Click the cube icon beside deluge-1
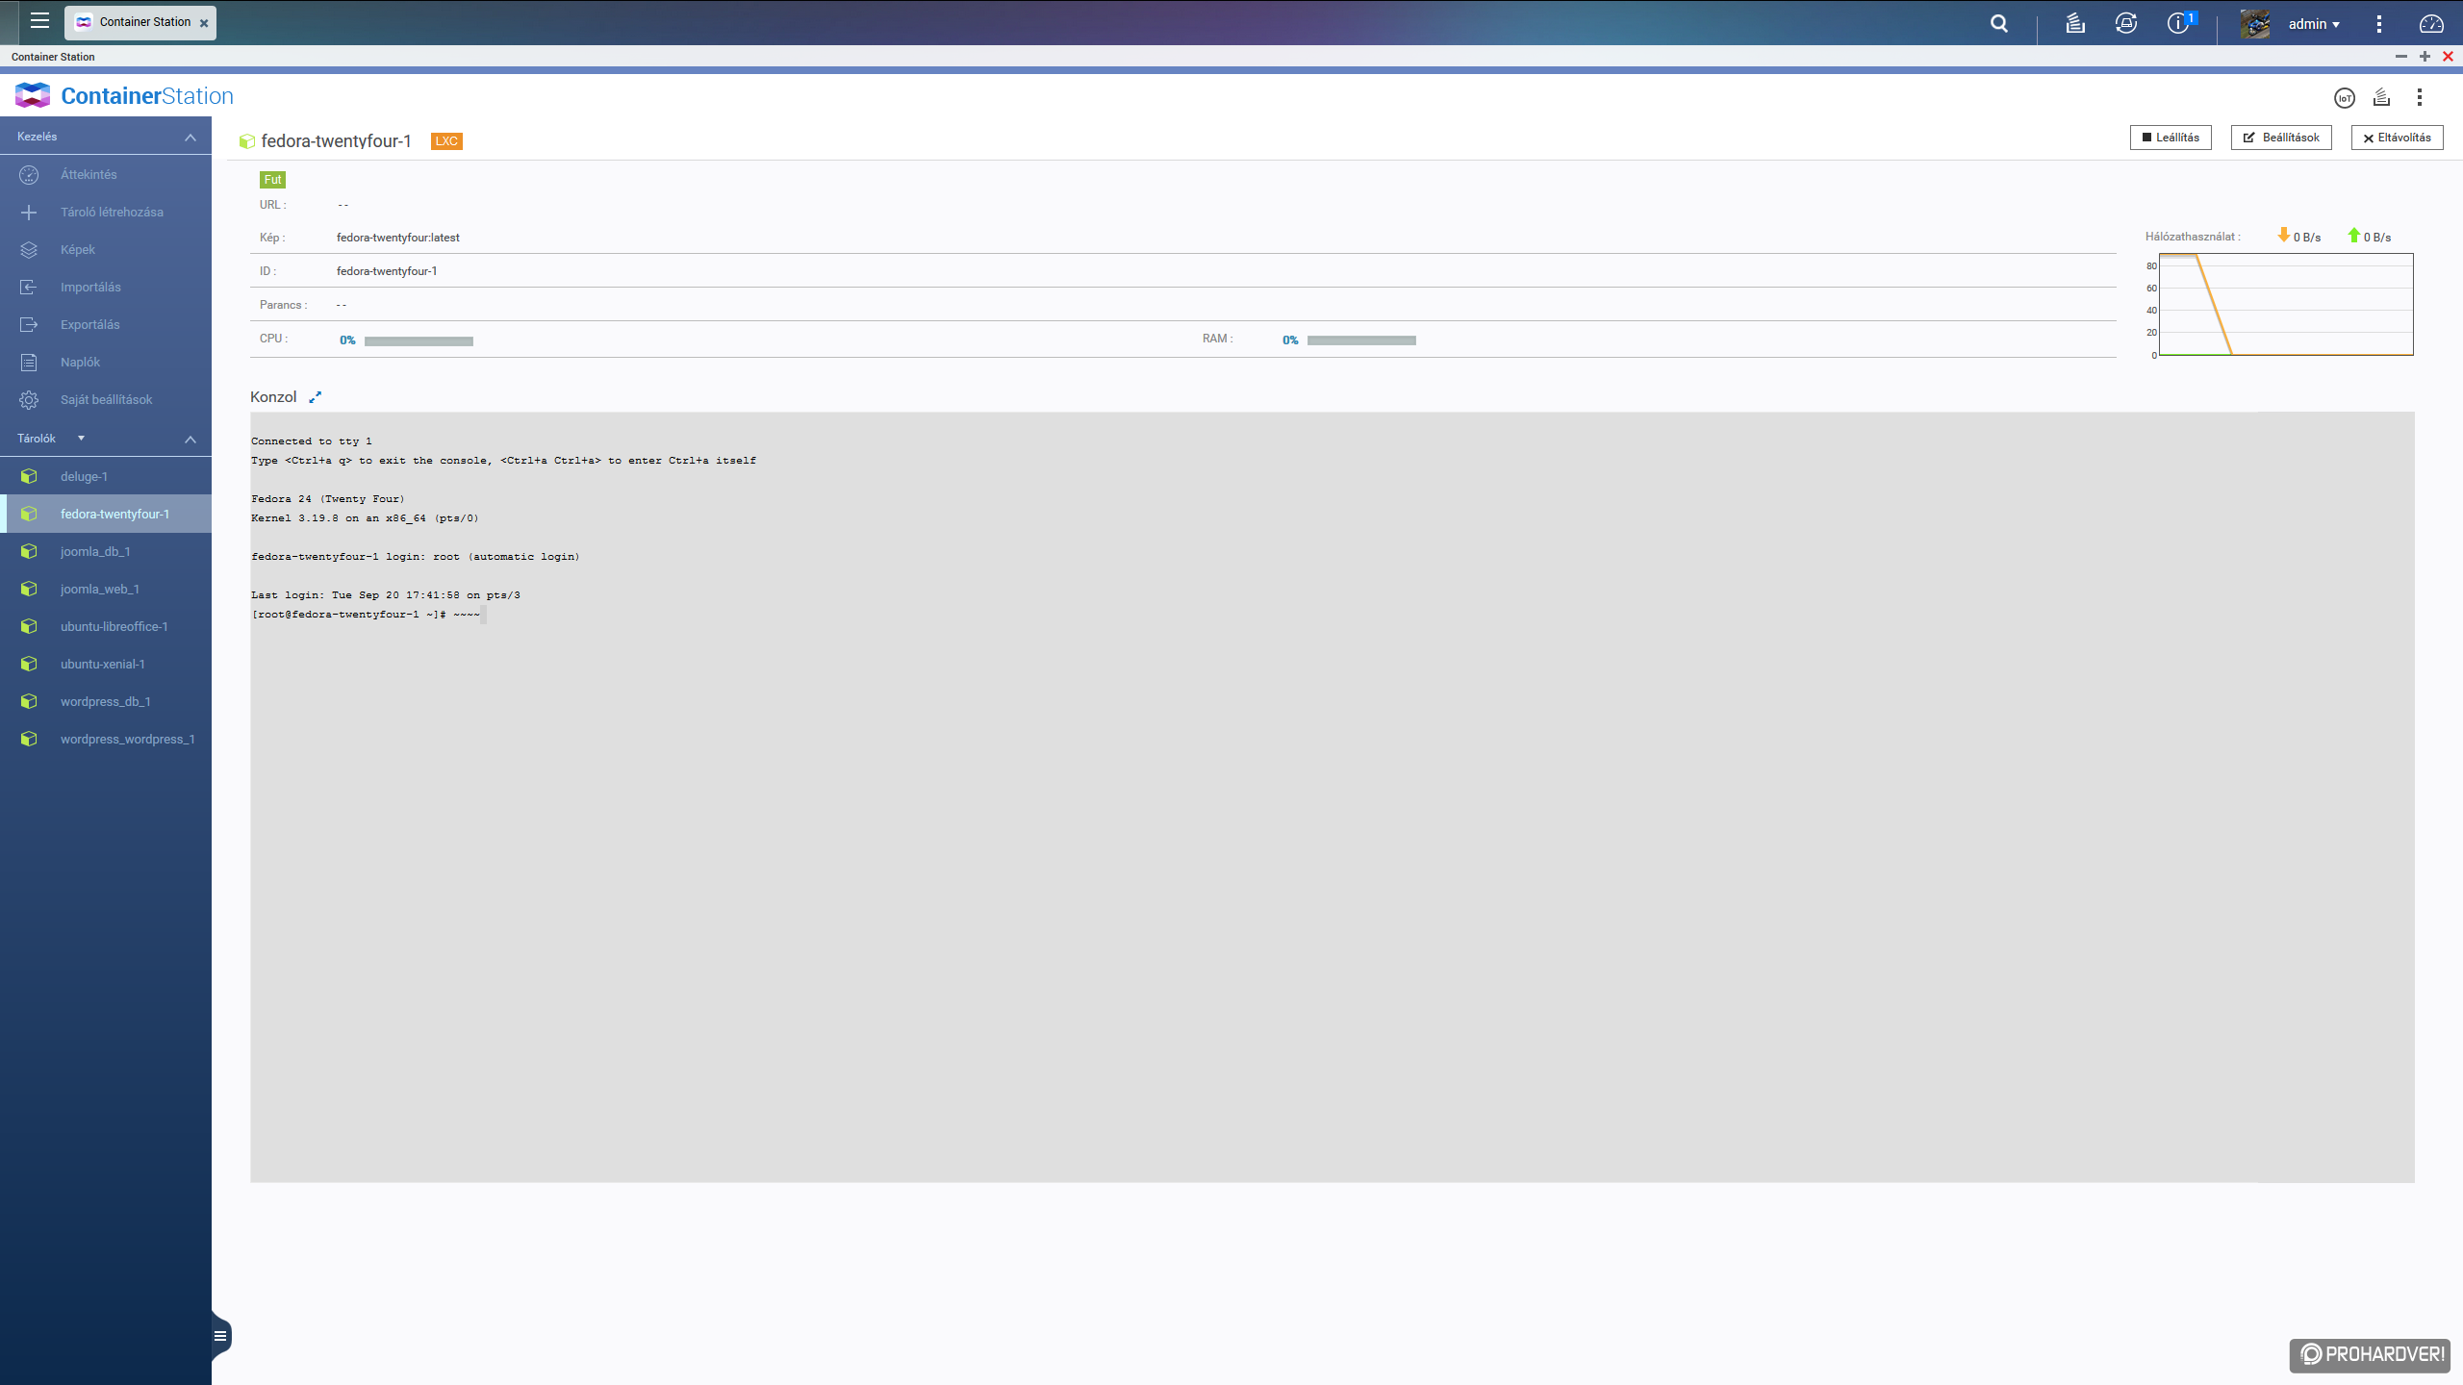 (29, 476)
